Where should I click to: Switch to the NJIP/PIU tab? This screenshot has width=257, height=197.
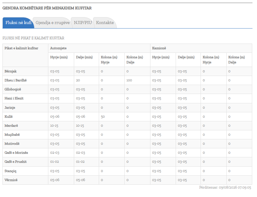(x=83, y=23)
